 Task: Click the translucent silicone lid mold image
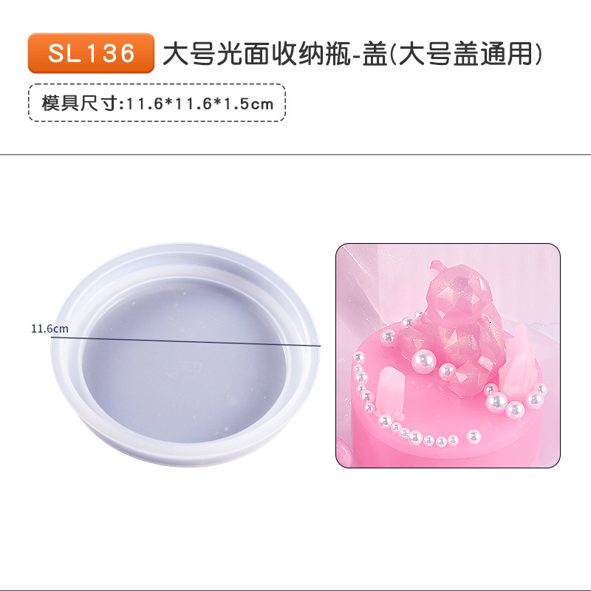point(185,355)
